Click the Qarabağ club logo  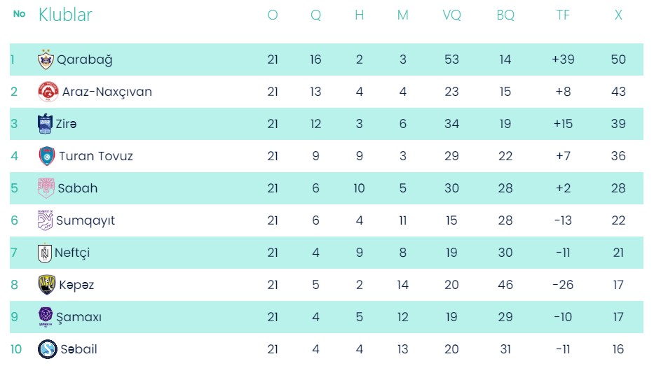(x=46, y=59)
